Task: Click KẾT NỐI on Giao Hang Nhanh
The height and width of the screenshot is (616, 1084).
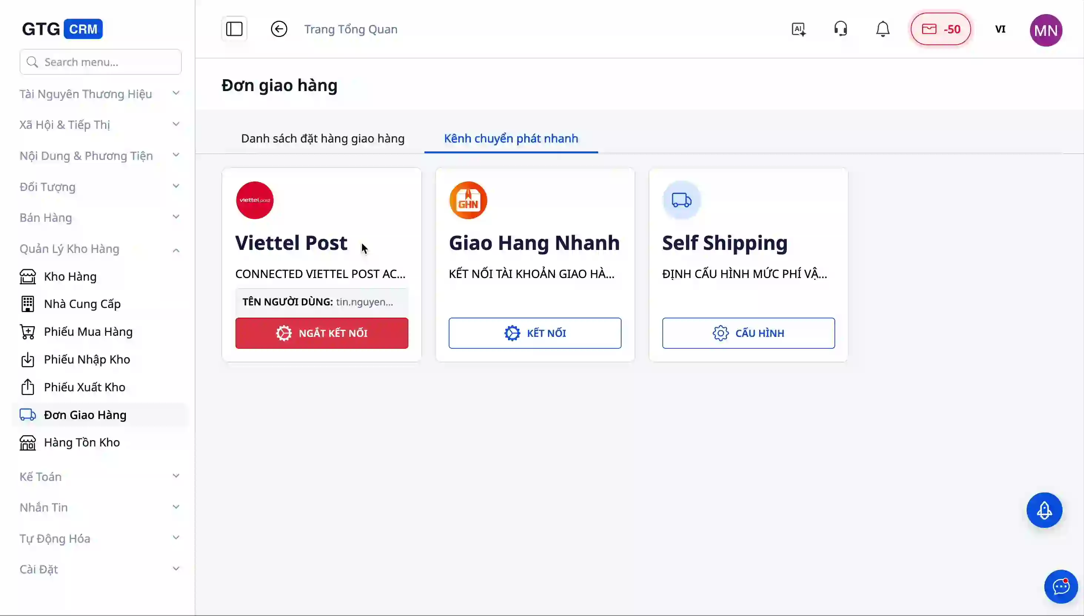Action: point(534,333)
